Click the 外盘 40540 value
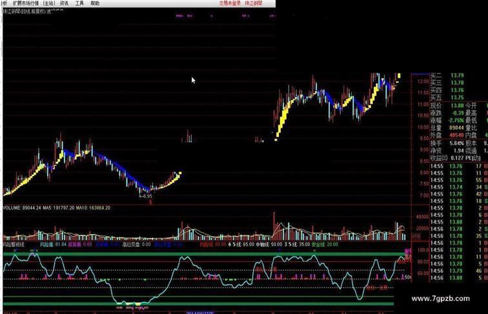The image size is (488, 314). [456, 135]
